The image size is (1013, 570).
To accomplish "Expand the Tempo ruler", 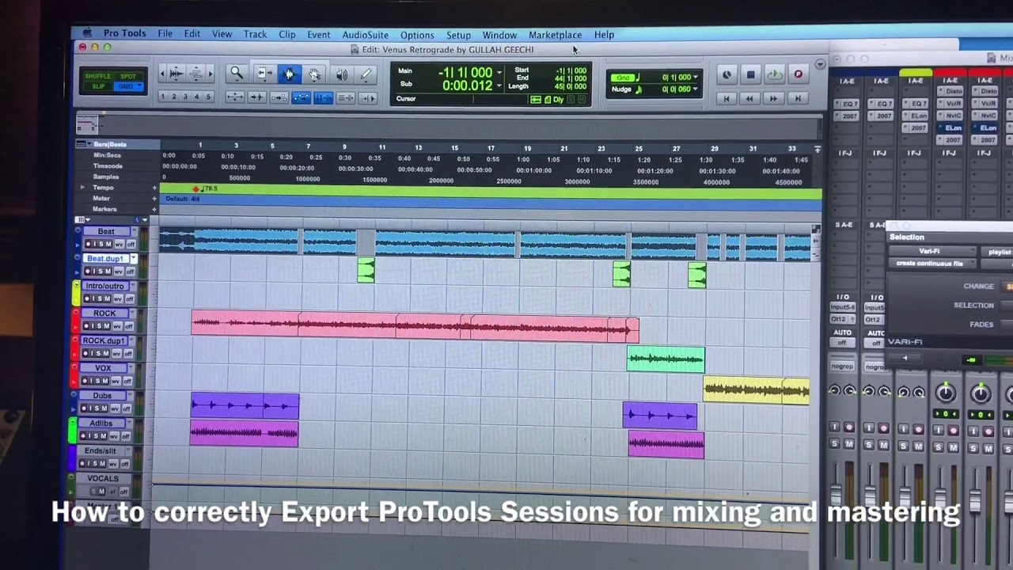I will [x=82, y=188].
